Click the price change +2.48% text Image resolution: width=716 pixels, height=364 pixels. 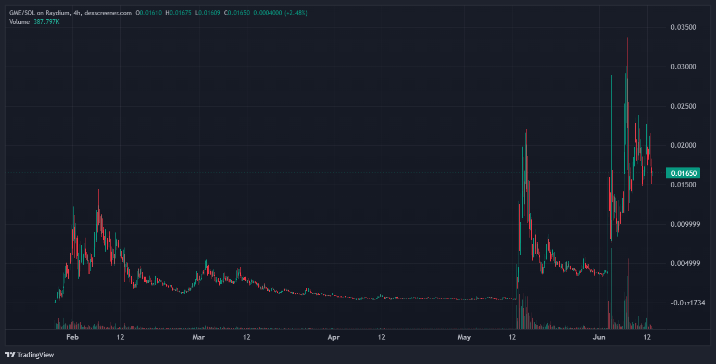(x=294, y=13)
